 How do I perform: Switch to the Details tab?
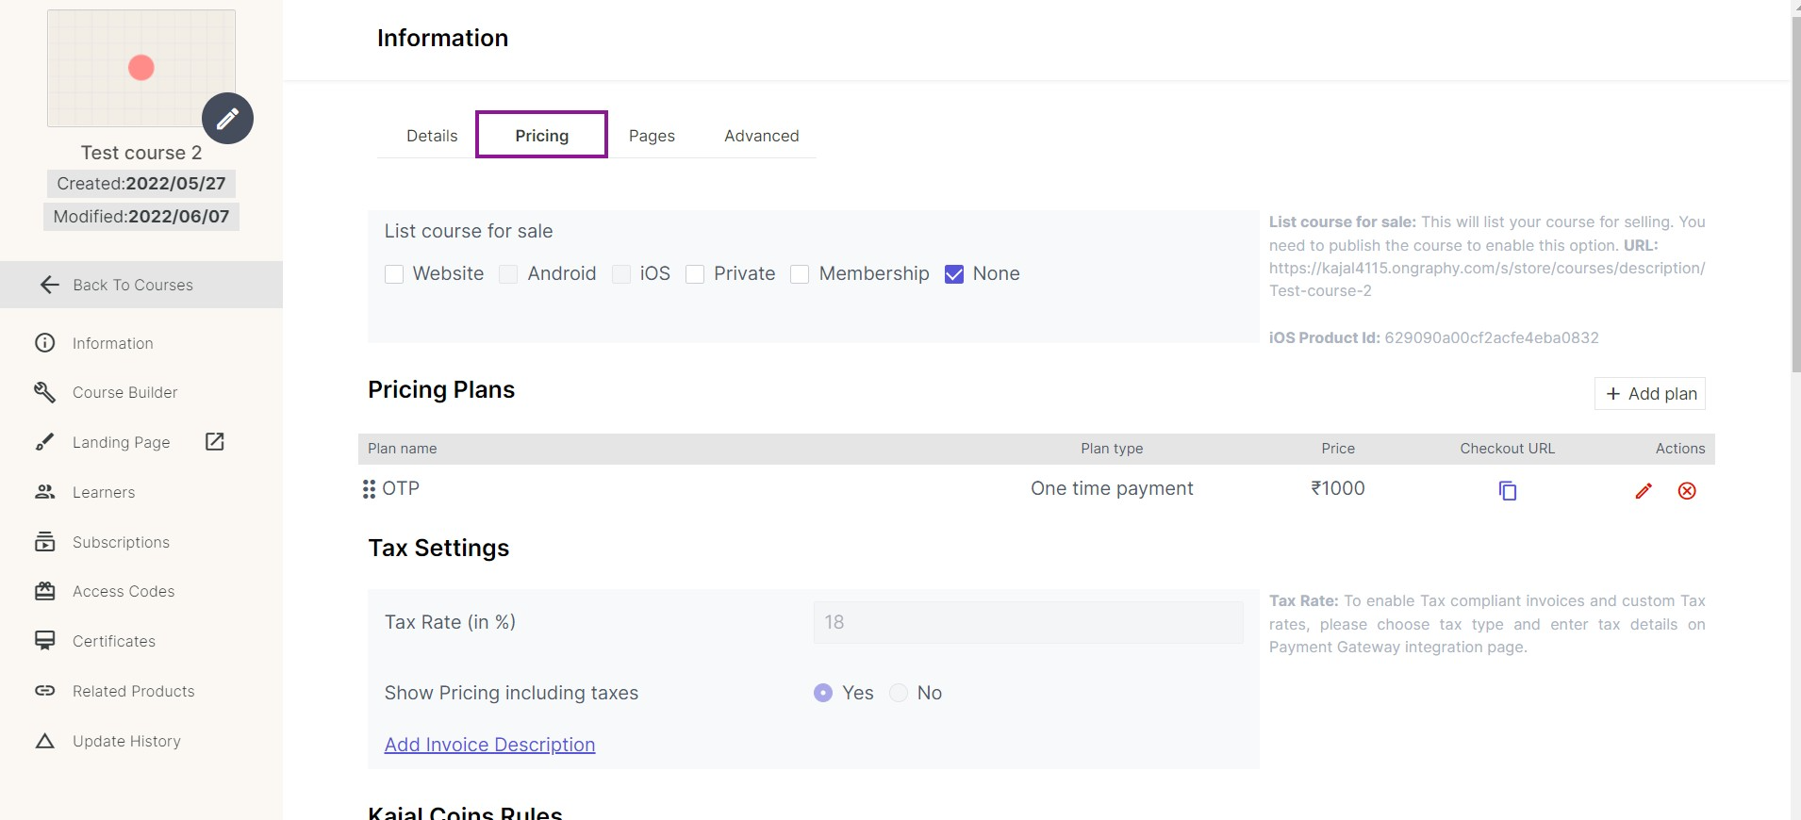tap(432, 136)
